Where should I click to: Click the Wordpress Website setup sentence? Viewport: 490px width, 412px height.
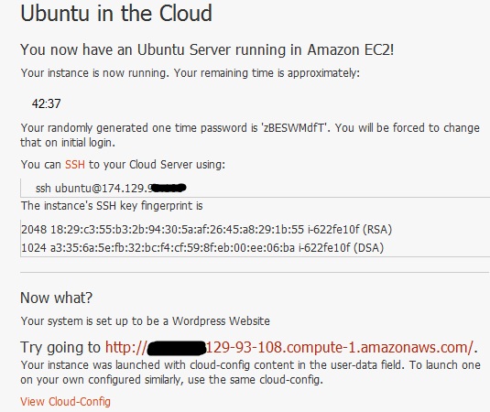pos(145,321)
